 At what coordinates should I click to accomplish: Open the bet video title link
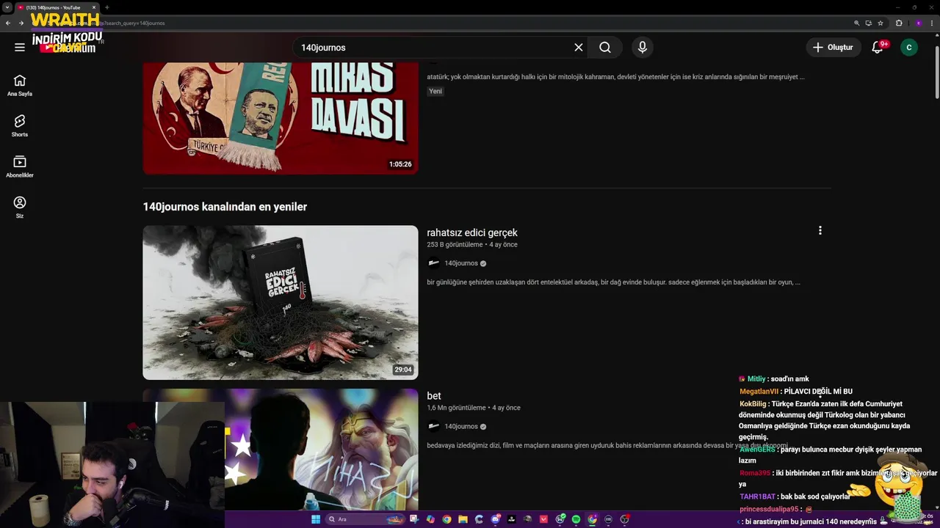coord(434,396)
